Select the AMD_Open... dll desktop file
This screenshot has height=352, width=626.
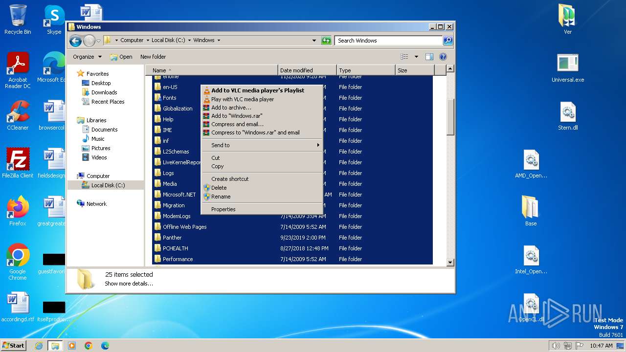click(x=531, y=164)
